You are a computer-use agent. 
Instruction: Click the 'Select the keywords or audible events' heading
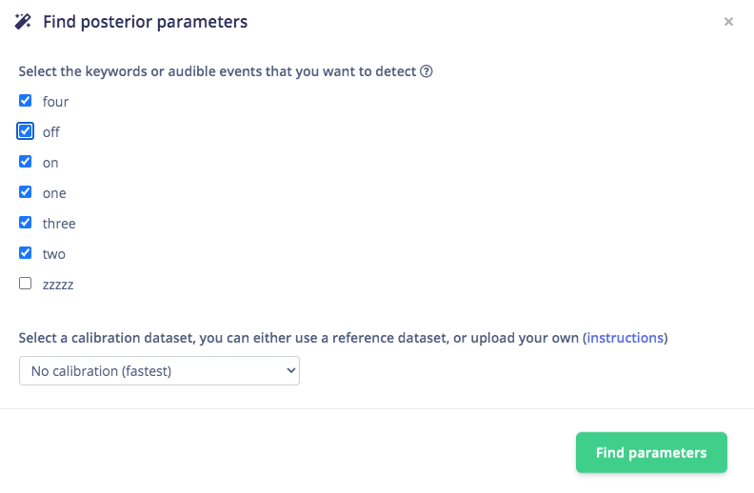coord(218,71)
